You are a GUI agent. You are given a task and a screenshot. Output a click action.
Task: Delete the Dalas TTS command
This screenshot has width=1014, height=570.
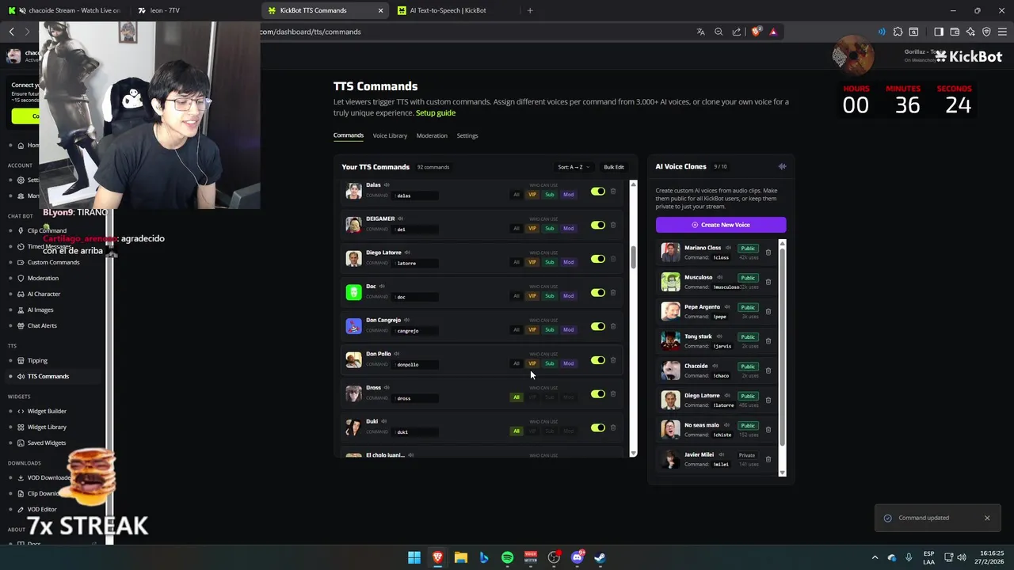(612, 192)
